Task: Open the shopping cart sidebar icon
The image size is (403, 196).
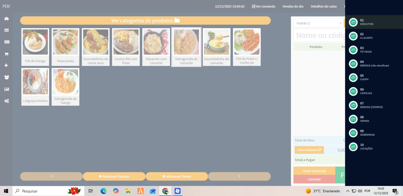Action: tap(6, 54)
